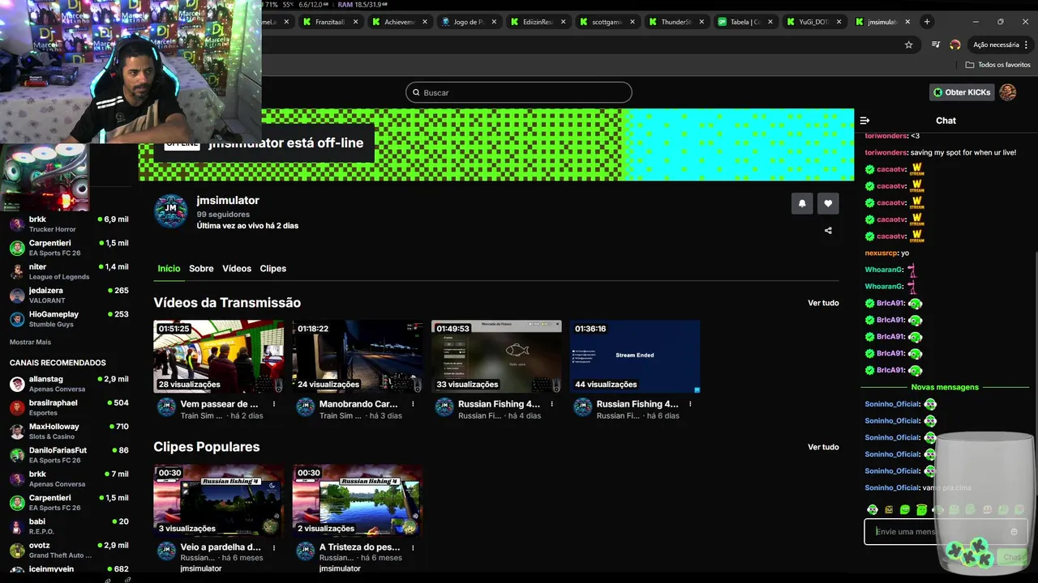Open options menu for 'Vem passear de...' video
This screenshot has height=583, width=1038.
(x=274, y=404)
